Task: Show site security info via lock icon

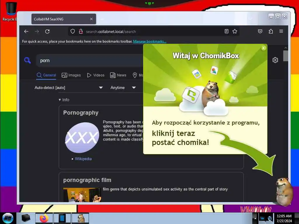Action: tap(81, 32)
